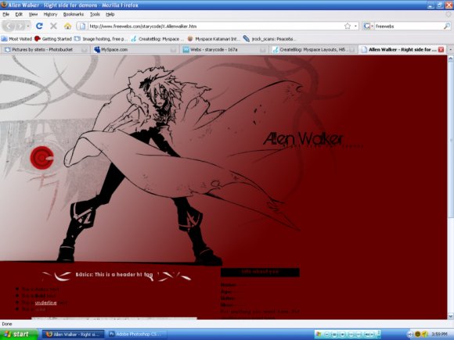
Task: Switch to Adobe Photoshop taskbar button
Action: (136, 335)
